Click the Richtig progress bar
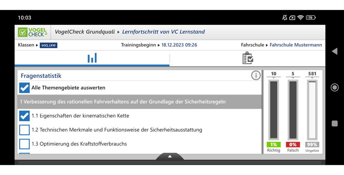 point(273,110)
